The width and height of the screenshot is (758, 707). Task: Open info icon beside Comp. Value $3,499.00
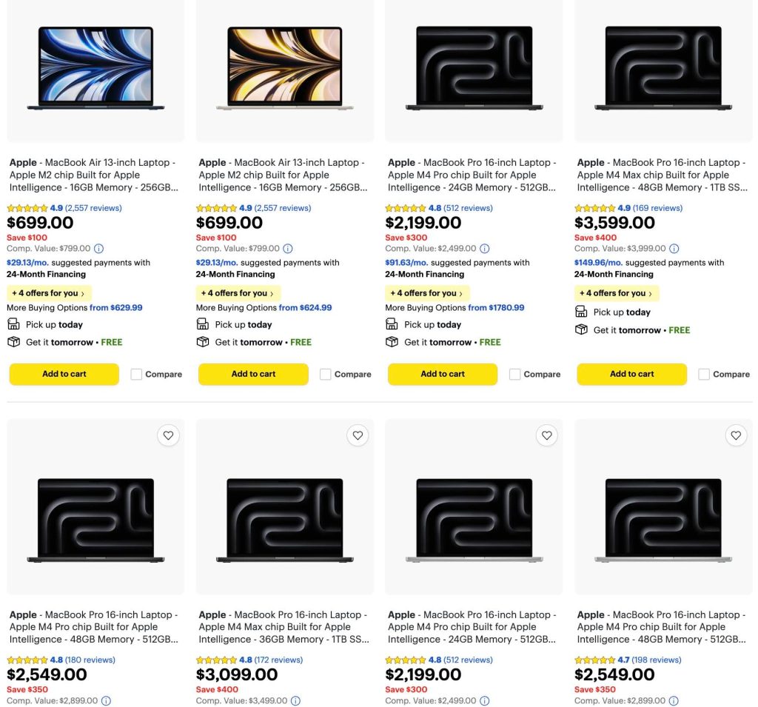[295, 700]
